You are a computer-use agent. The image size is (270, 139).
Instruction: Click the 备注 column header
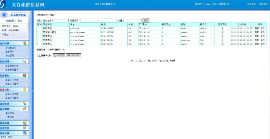click(190, 24)
